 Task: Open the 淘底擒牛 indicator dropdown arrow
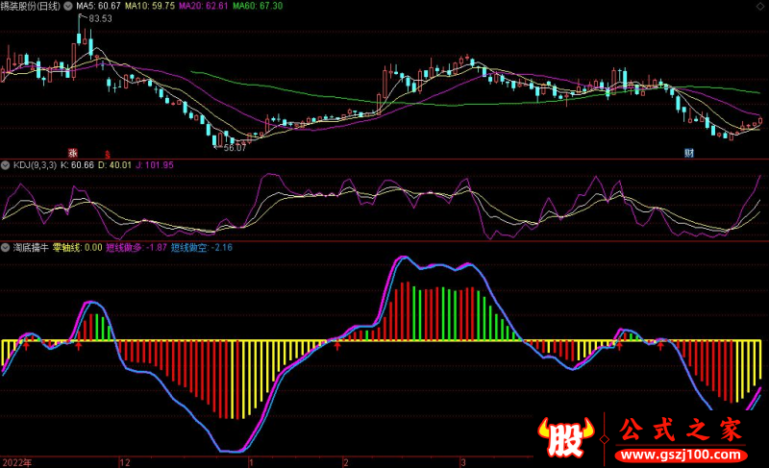(x=6, y=248)
